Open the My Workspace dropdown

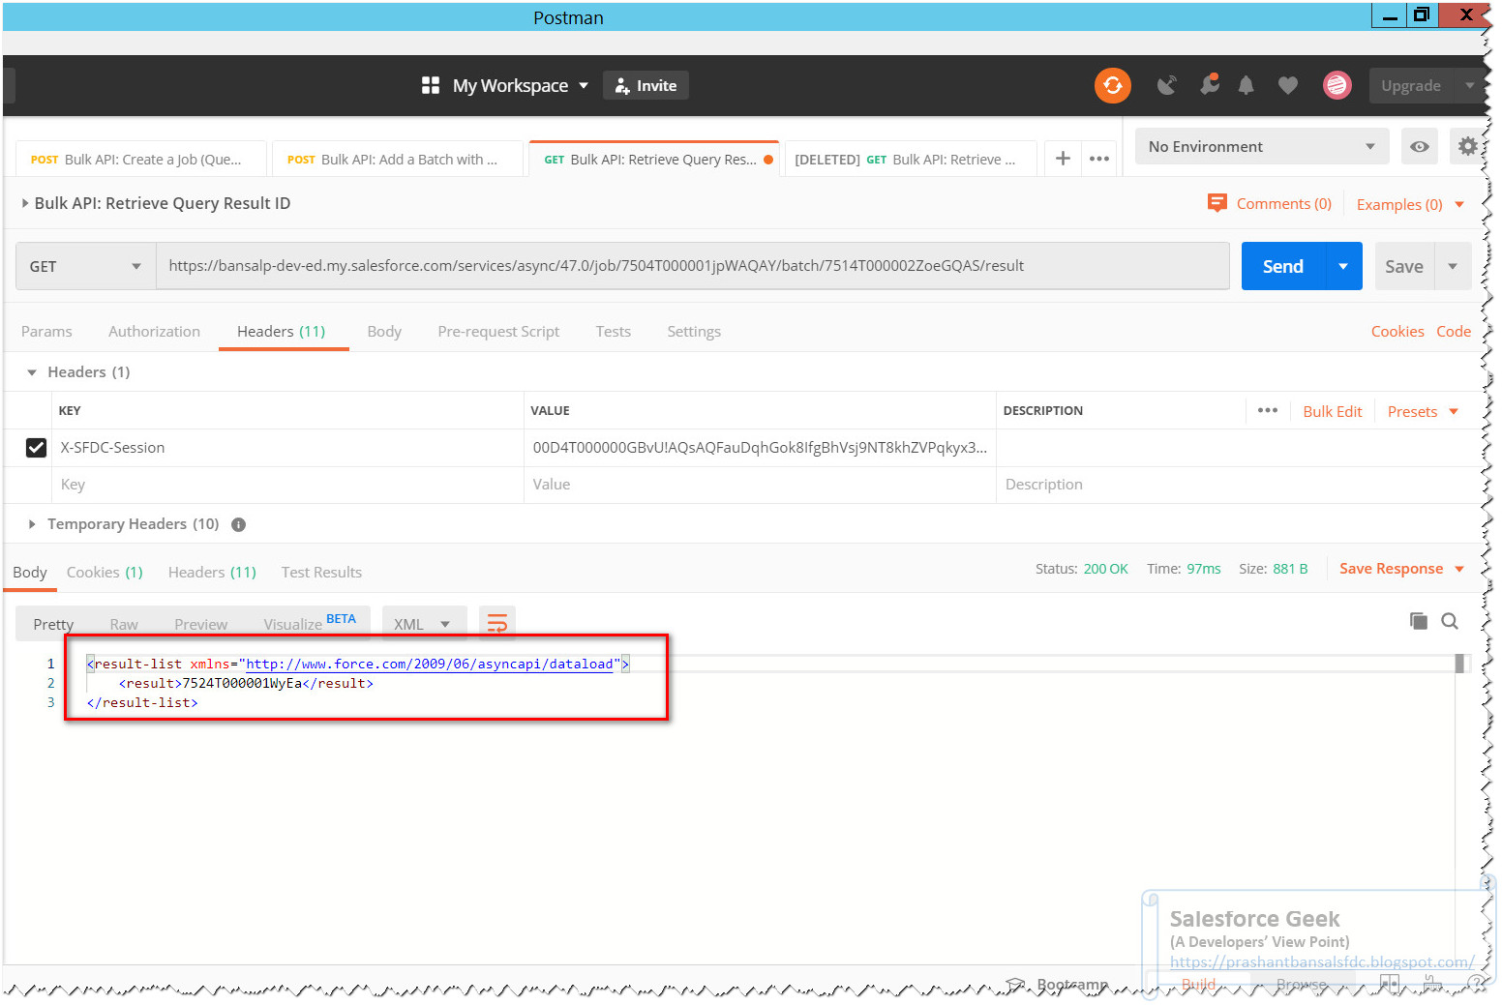(x=521, y=85)
